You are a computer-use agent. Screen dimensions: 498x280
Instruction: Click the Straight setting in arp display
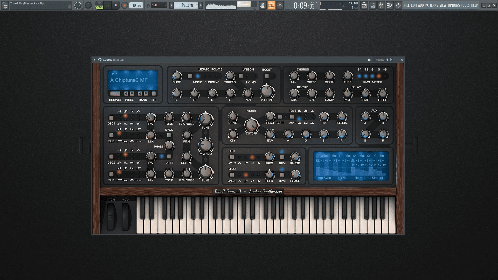[x=377, y=178]
